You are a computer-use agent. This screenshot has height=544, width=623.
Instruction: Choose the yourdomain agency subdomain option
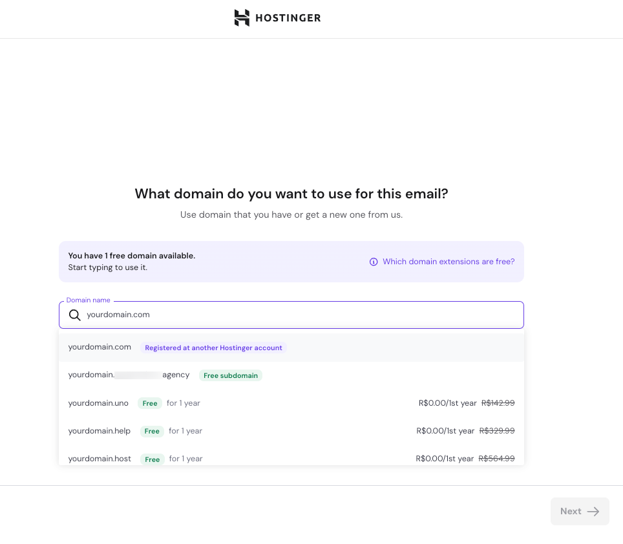129,375
